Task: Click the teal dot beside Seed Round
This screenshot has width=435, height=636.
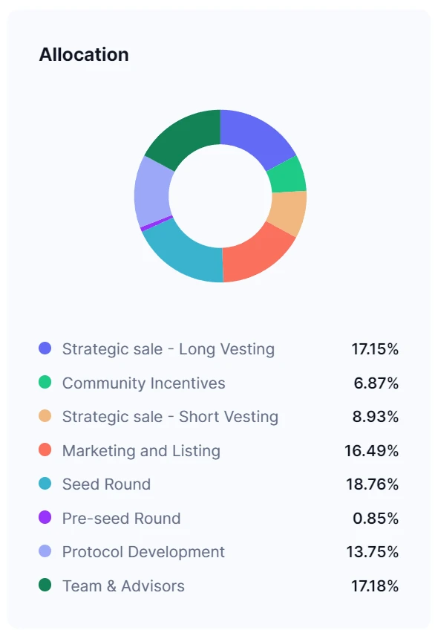Action: pos(45,484)
